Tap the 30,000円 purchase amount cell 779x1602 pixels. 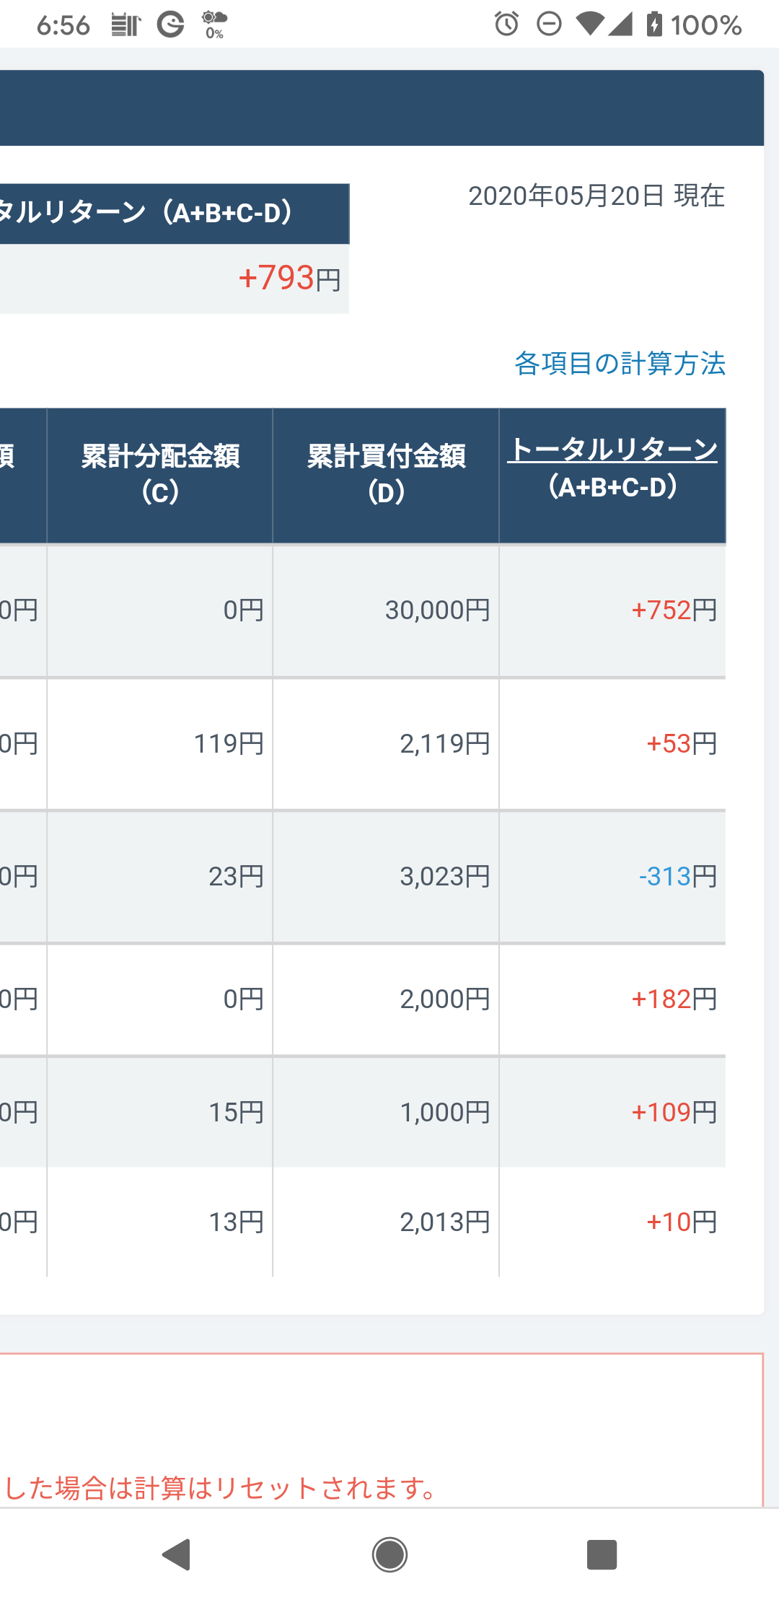coord(438,610)
